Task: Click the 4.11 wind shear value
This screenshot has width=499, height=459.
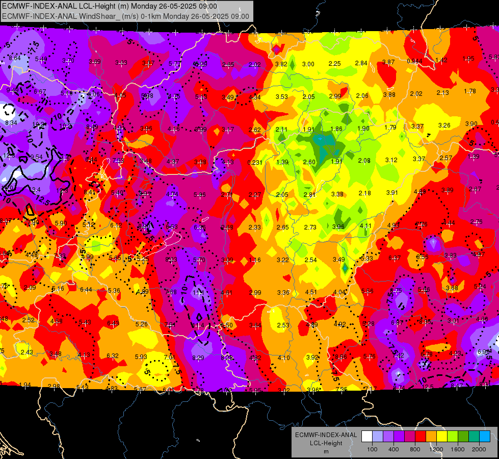Action: point(365,226)
